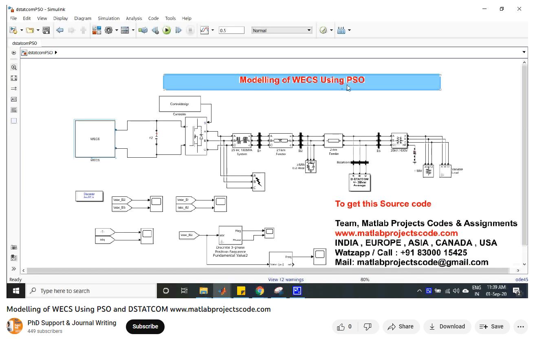Expand the dstatcomPSO breadcrumb arrow
This screenshot has height=339, width=535.
(56, 53)
